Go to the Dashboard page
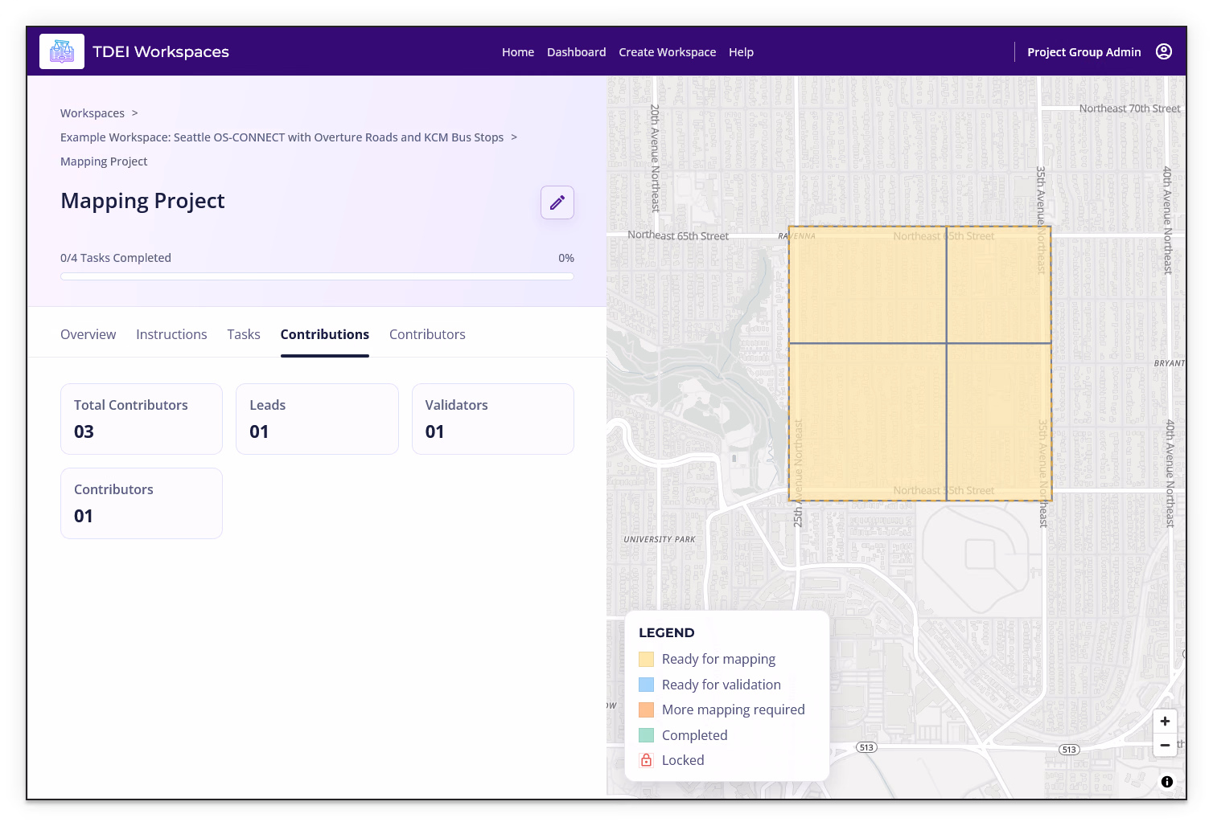Viewport: 1213px width, 826px height. 577,52
